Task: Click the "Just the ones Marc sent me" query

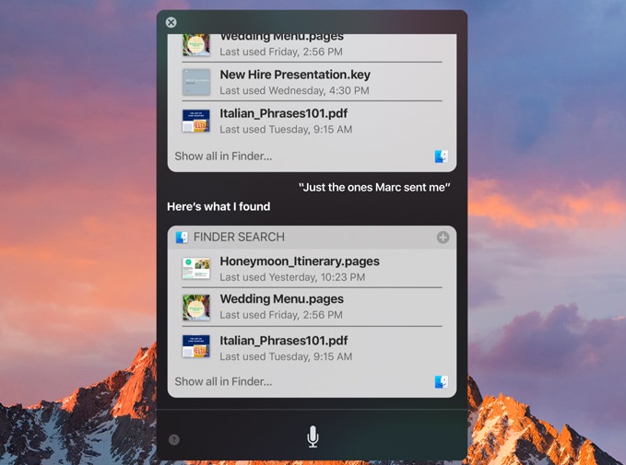Action: point(374,188)
